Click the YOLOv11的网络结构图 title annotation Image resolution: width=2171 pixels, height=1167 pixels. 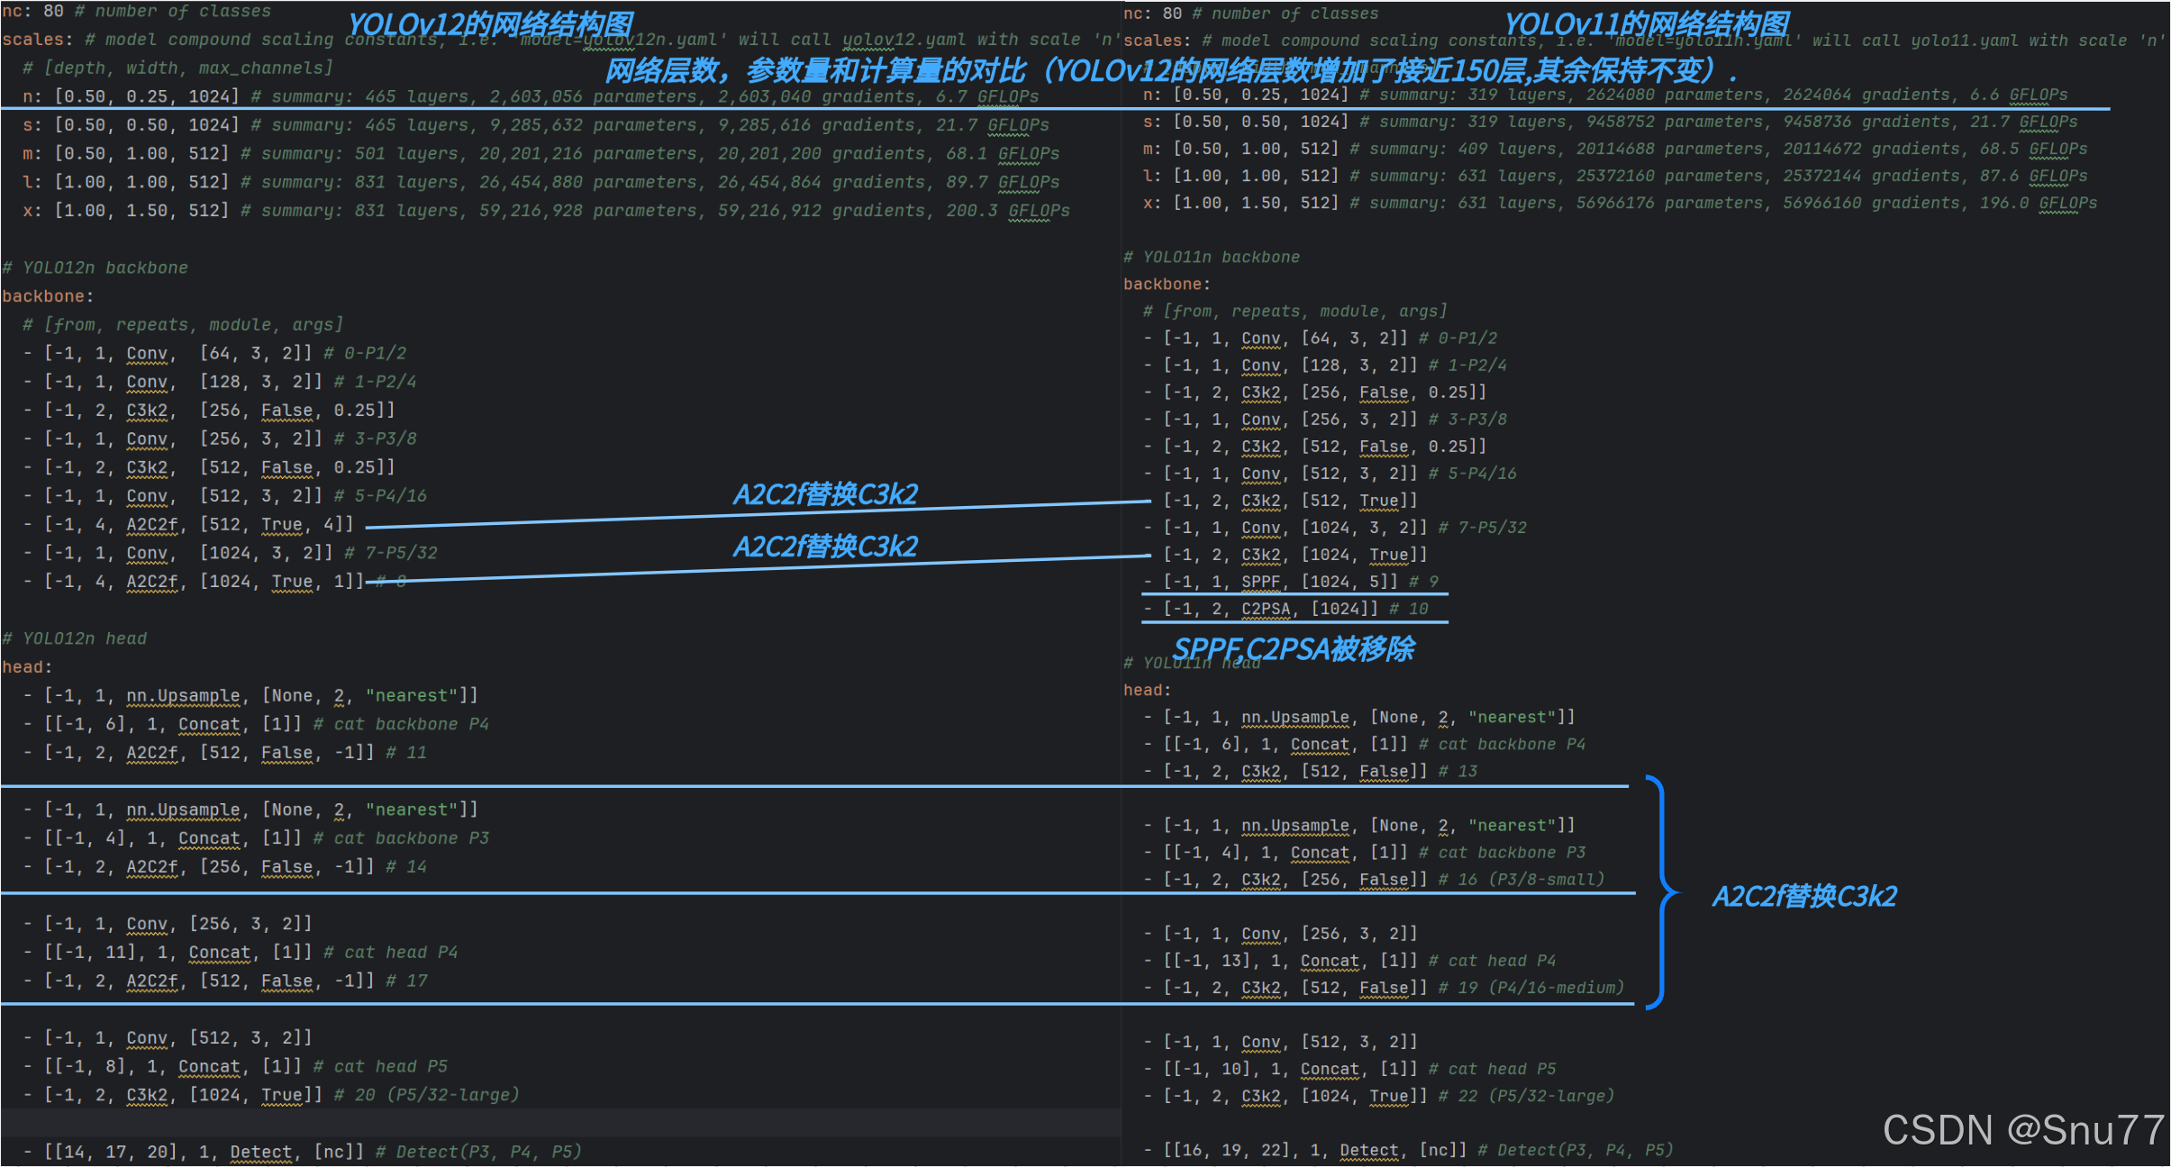(1646, 24)
